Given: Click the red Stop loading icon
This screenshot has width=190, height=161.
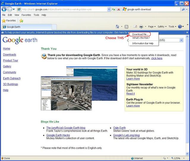Looking at the screenshot, I should (x=119, y=9).
